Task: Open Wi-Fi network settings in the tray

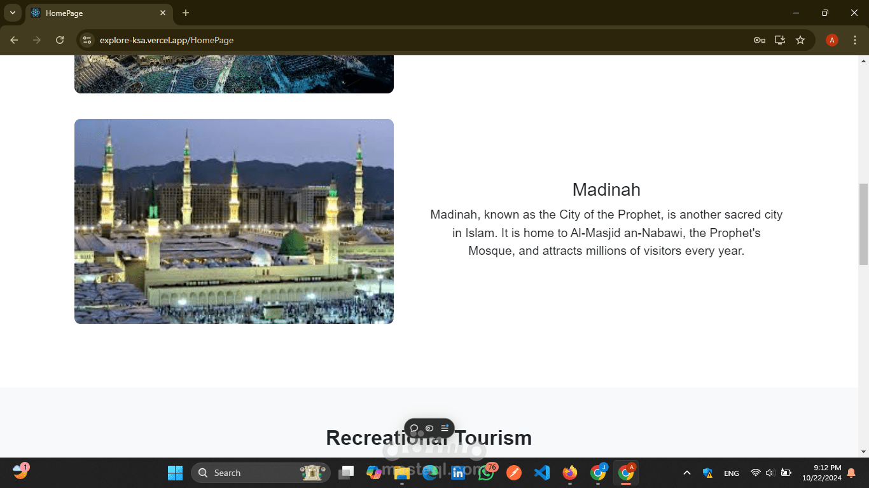Action: pos(755,473)
